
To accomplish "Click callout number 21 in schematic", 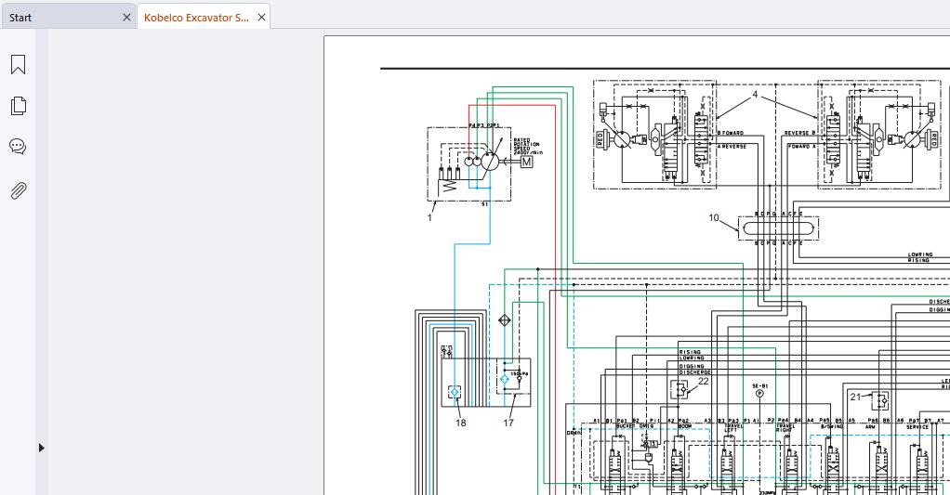I will click(x=855, y=397).
